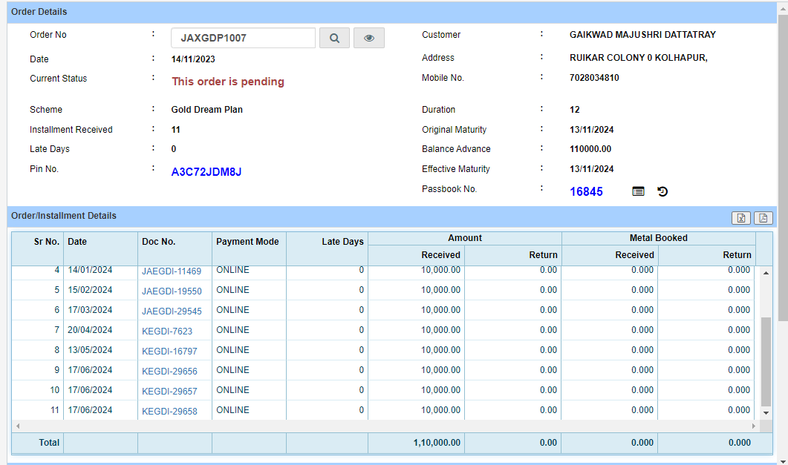Viewport: 788px width, 465px height.
Task: Open document JAEGDI-11469
Action: (x=172, y=271)
